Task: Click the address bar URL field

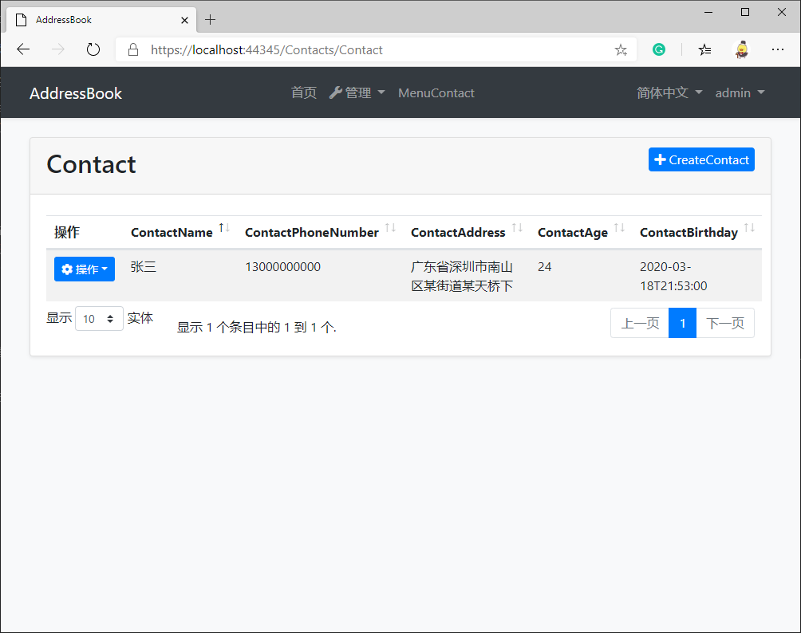Action: point(376,49)
